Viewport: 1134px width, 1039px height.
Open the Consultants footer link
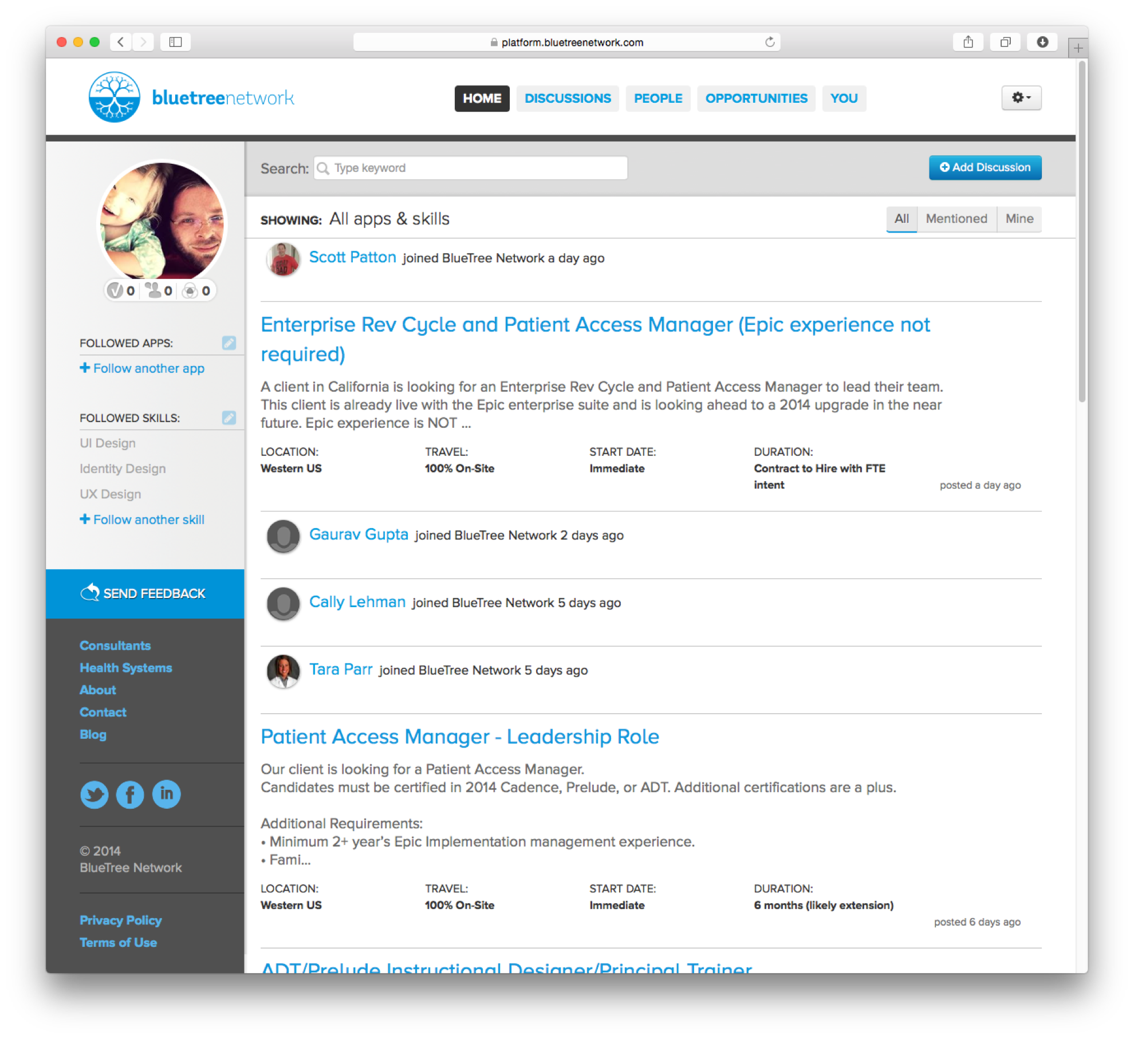pyautogui.click(x=115, y=646)
